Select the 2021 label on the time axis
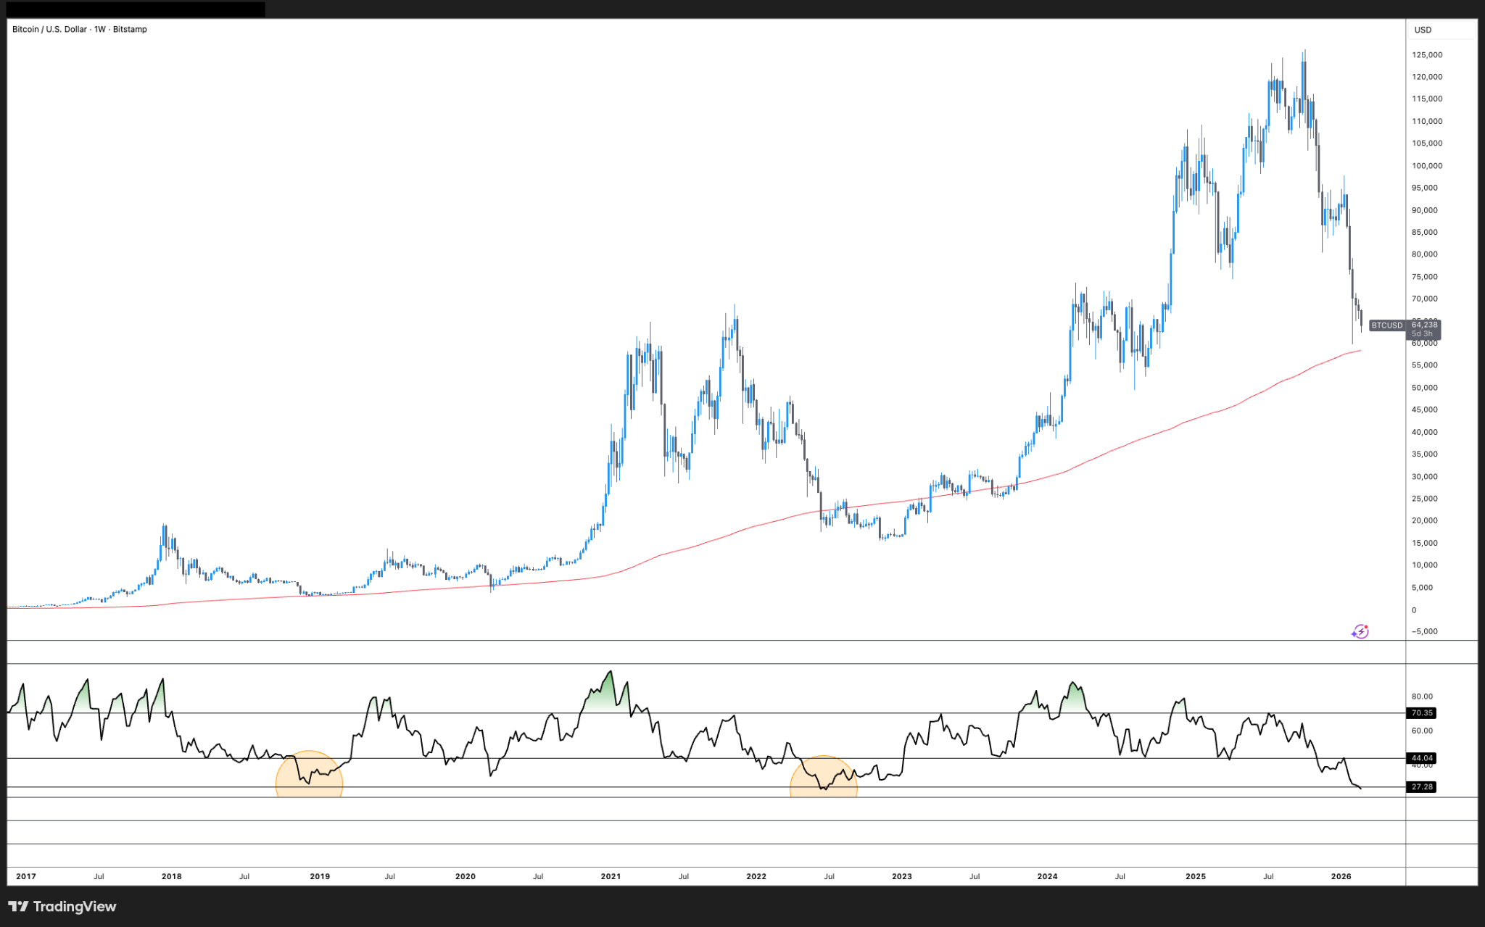 click(611, 876)
